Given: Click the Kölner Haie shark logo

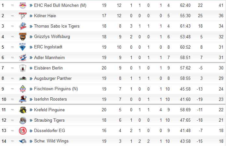Looking at the screenshot, I should click(x=23, y=16).
